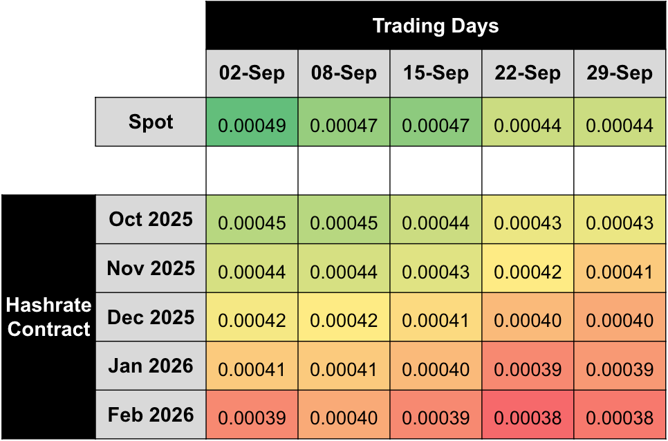
Task: Select the Feb 2026 row label
Action: click(x=151, y=415)
